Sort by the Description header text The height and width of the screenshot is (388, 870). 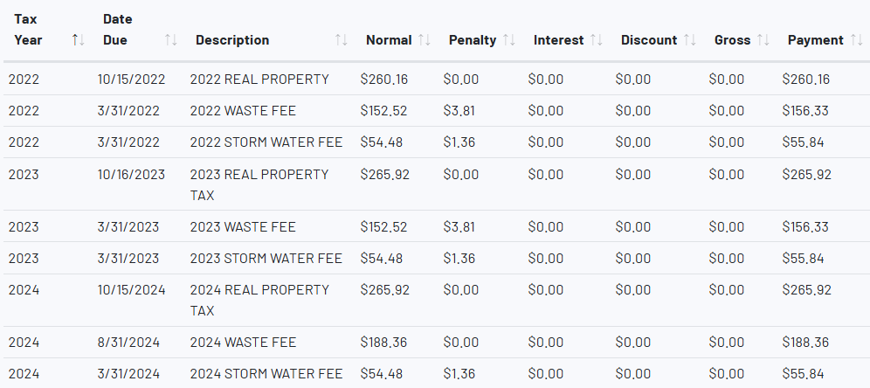232,40
